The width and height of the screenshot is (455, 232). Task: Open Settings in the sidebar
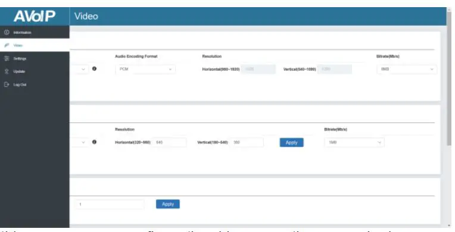[x=35, y=58]
